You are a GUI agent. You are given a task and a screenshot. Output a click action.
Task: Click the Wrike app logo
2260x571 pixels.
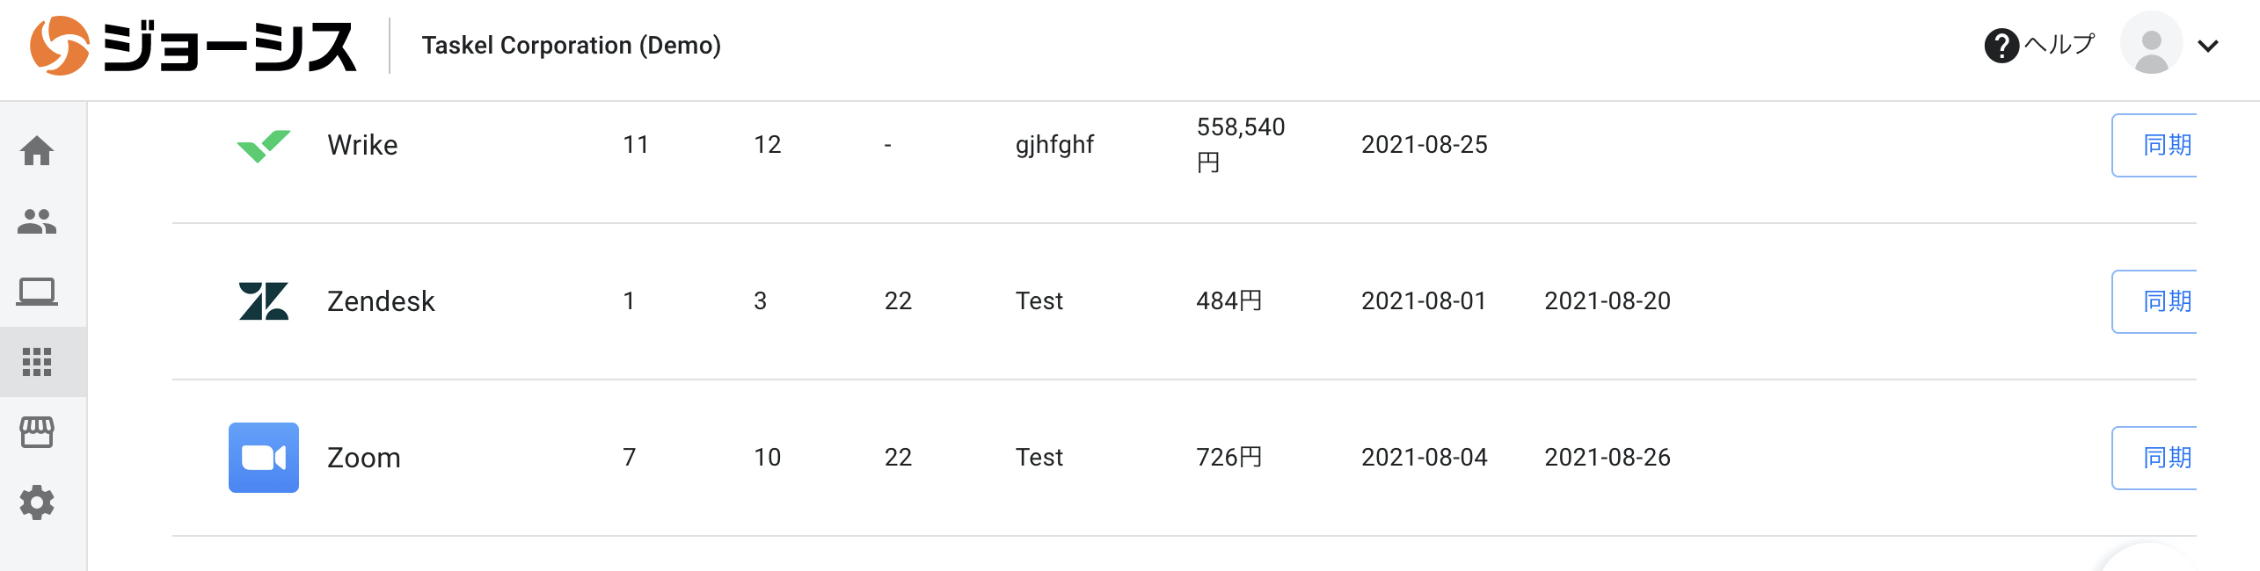click(263, 145)
